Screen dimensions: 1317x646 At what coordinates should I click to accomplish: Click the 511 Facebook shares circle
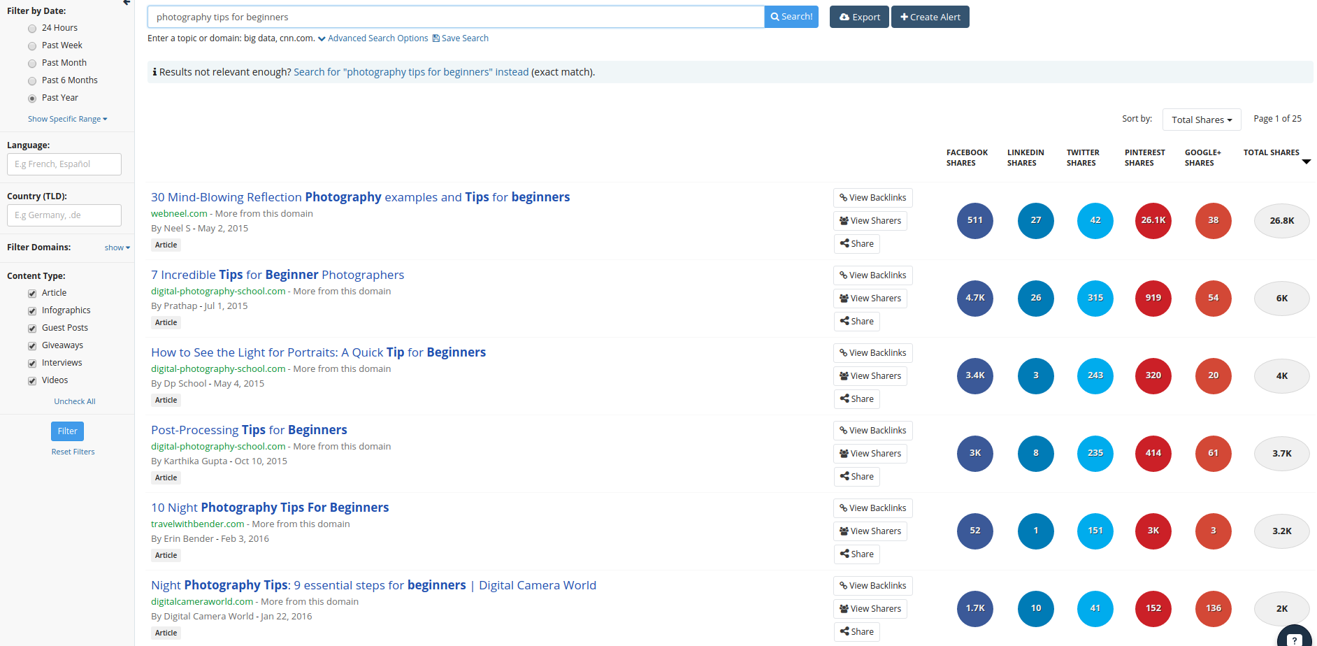pos(974,220)
